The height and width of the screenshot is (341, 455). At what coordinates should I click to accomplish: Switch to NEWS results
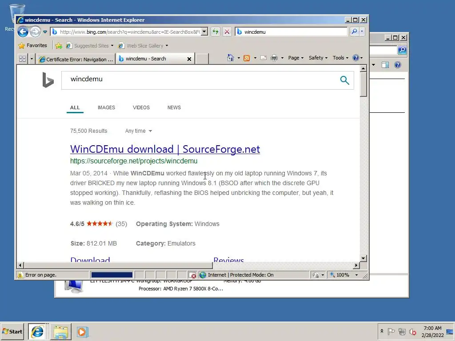click(x=174, y=107)
